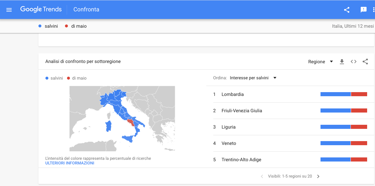Open the hamburger main menu
375x186 pixels.
click(9, 10)
